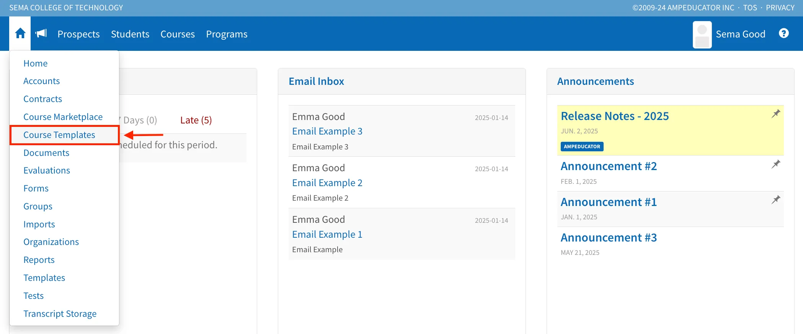Switch to the Late (5) tab
Image resolution: width=803 pixels, height=334 pixels.
coord(196,120)
